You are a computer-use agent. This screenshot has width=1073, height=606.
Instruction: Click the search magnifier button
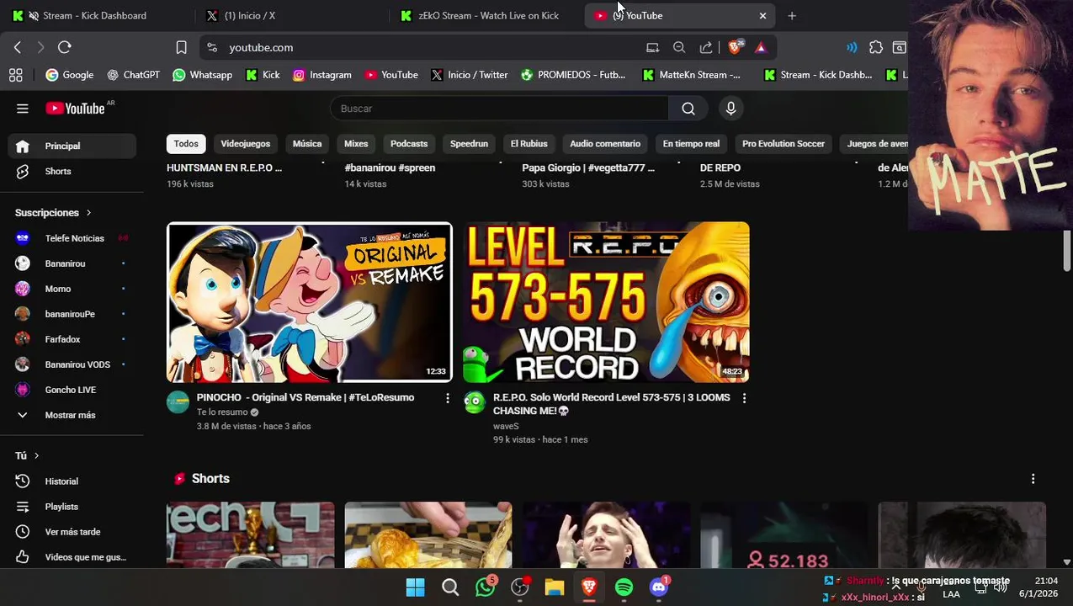688,109
